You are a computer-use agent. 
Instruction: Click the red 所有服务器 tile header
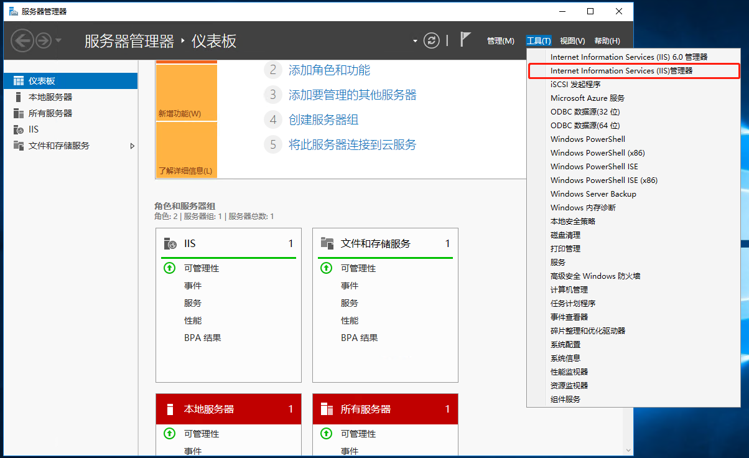[x=385, y=409]
